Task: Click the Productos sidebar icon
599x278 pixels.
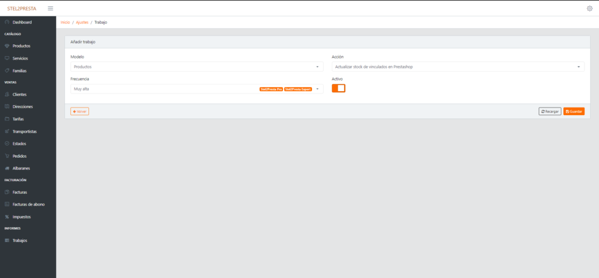Action: coord(7,46)
